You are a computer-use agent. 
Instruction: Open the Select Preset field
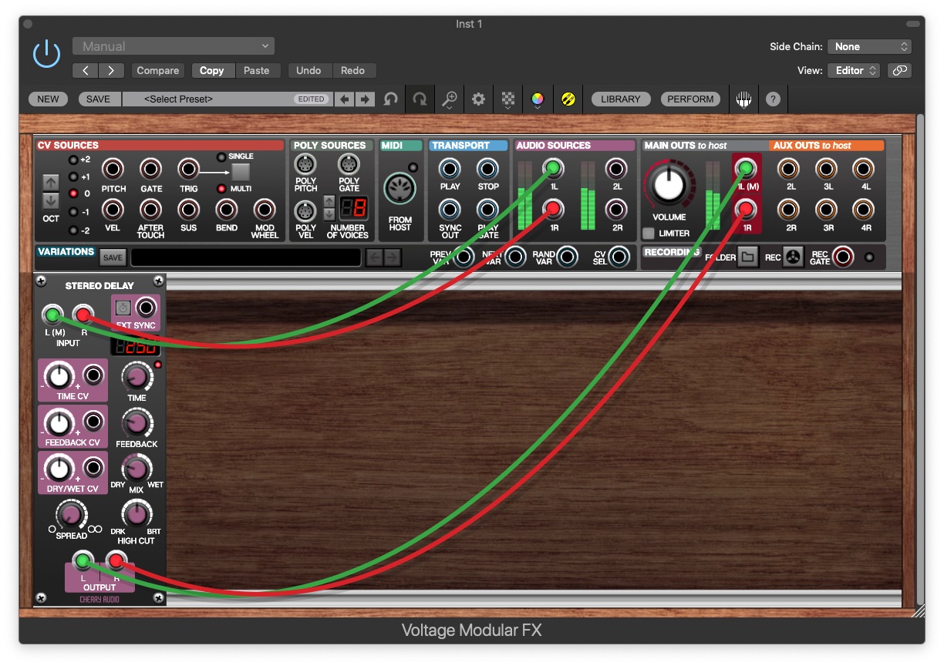pyautogui.click(x=228, y=99)
